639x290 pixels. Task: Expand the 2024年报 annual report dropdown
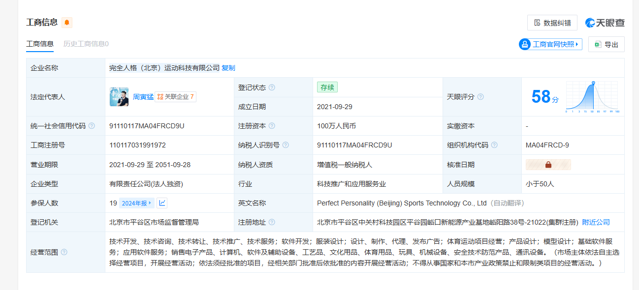click(x=137, y=203)
